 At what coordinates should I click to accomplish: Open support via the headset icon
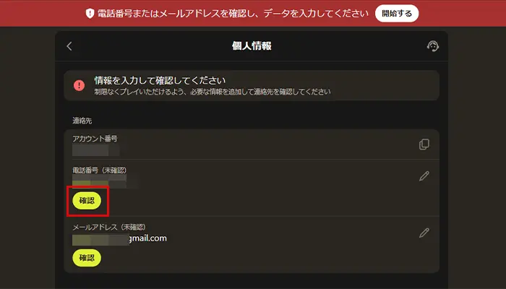pyautogui.click(x=433, y=46)
